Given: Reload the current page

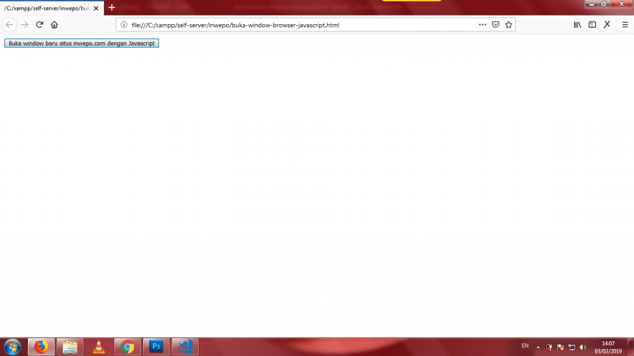Looking at the screenshot, I should [x=39, y=25].
